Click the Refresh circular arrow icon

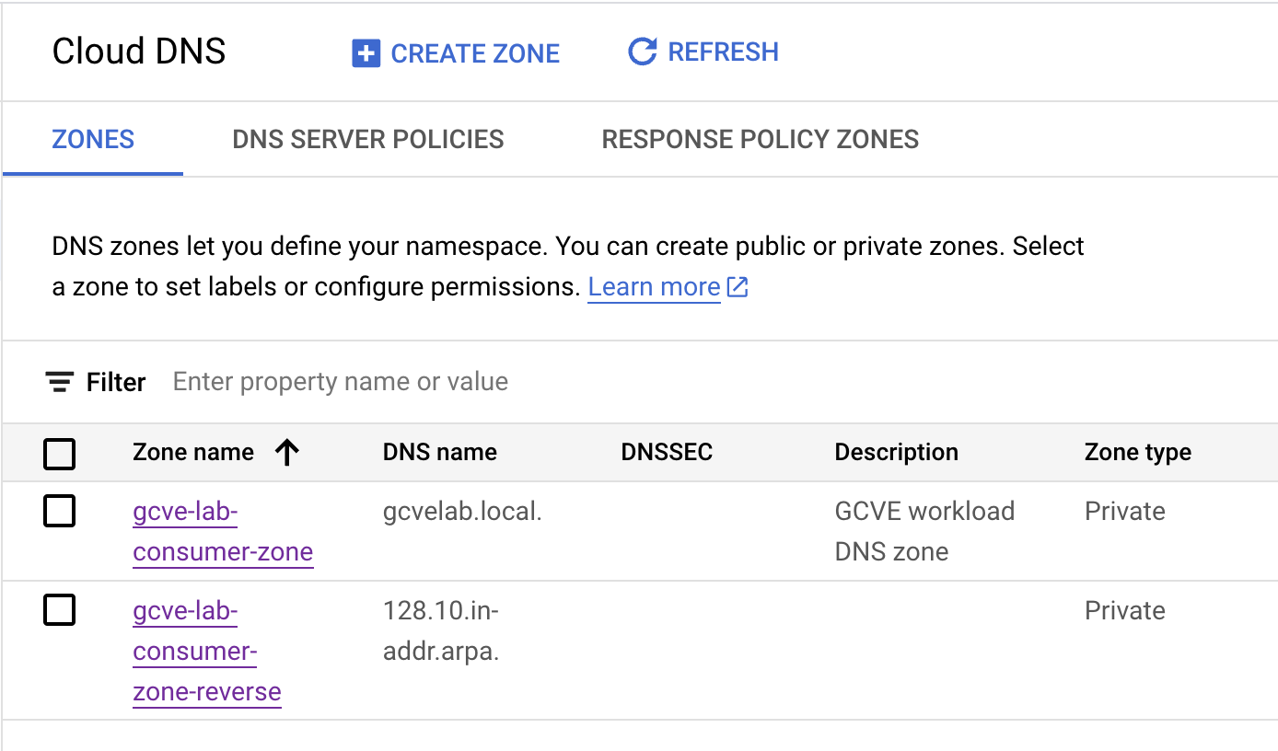[642, 52]
